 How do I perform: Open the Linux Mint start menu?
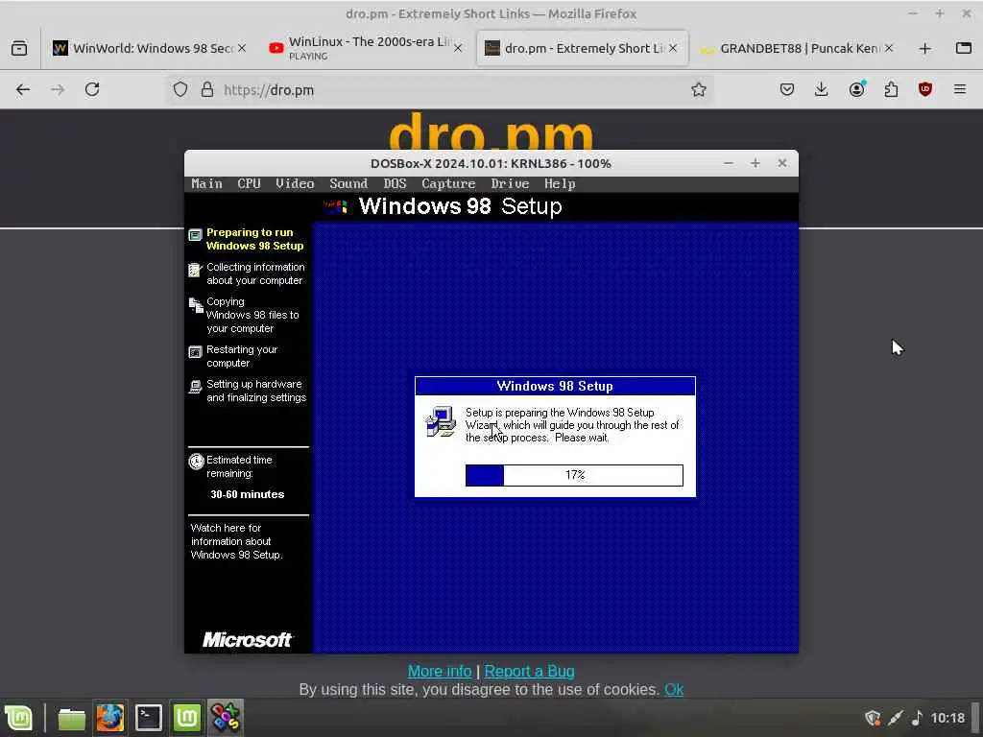19,718
